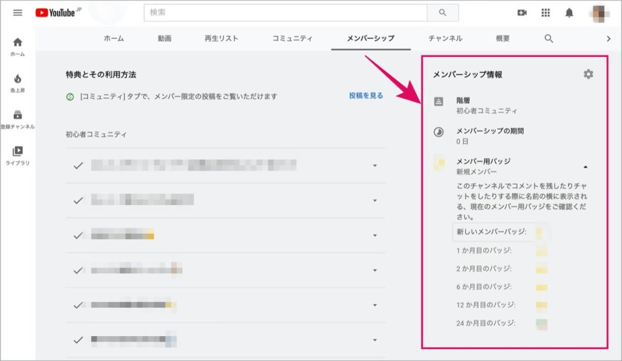
Task: Click the 特典とその利用方法 heading
Action: [101, 75]
